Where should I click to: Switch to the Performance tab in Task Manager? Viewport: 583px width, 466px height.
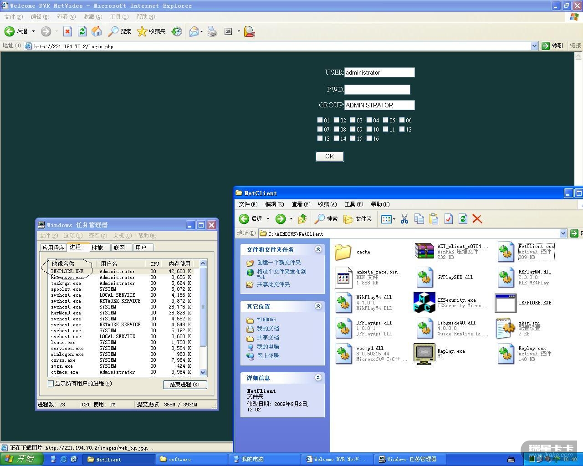[x=97, y=248]
